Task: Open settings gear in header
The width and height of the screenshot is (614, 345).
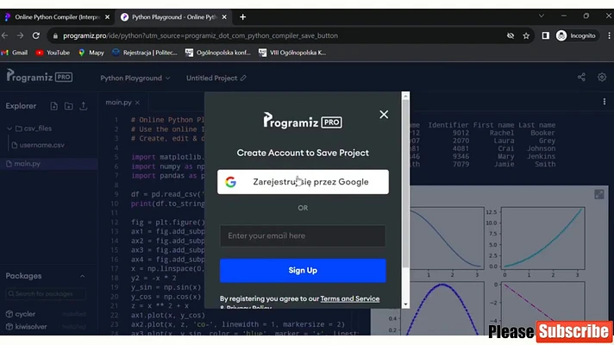Action: (x=602, y=77)
